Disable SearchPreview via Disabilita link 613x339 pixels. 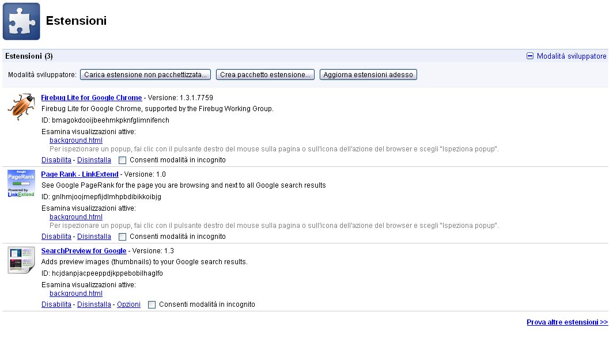56,304
